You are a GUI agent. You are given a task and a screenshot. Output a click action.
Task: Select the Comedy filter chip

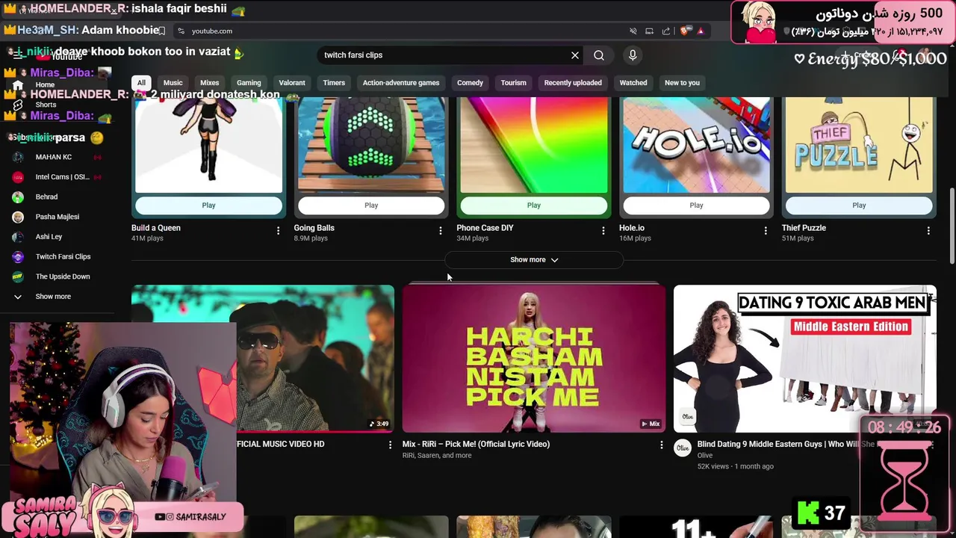point(470,83)
